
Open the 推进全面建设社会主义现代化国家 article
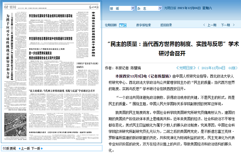coord(49,57)
